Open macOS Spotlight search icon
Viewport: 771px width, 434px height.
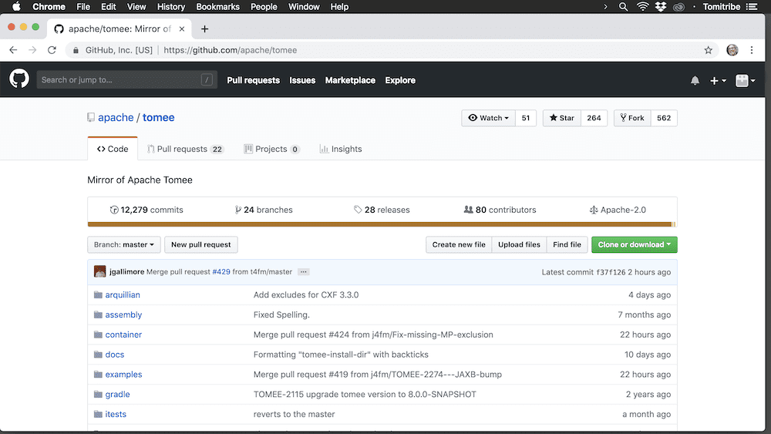click(624, 7)
